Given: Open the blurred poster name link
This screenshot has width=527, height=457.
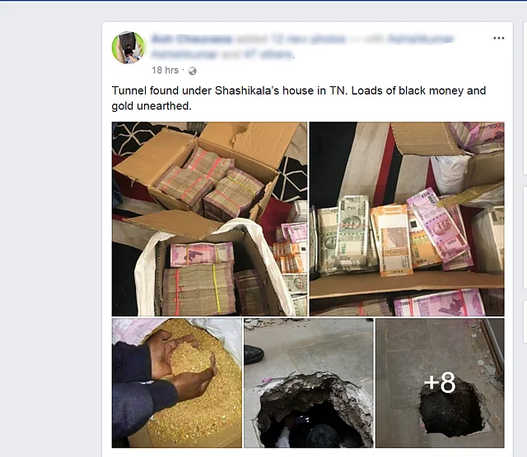Looking at the screenshot, I should tap(192, 39).
